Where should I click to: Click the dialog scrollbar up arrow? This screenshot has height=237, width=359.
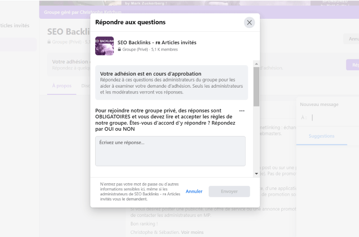point(256,63)
